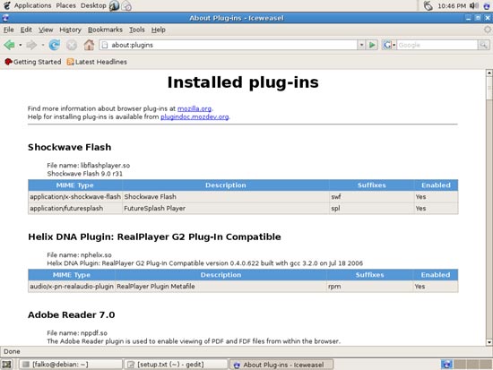Click the RealPlayer Plugin Metafile description
The width and height of the screenshot is (493, 370).
coord(156,287)
